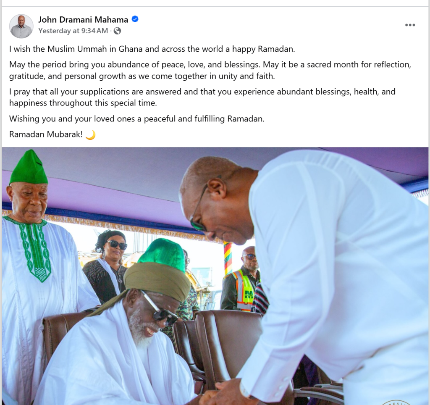Open the round profile picture avatar
Viewport: 430px width, 405px height.
coord(21,26)
